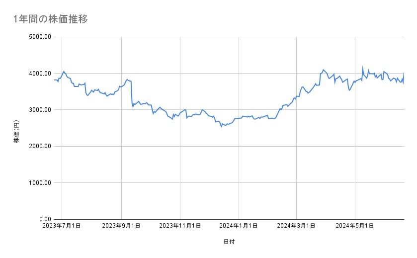This screenshot has height=258, width=417.
Task: Click the 2024年5月1日 x-axis label
Action: coord(355,226)
